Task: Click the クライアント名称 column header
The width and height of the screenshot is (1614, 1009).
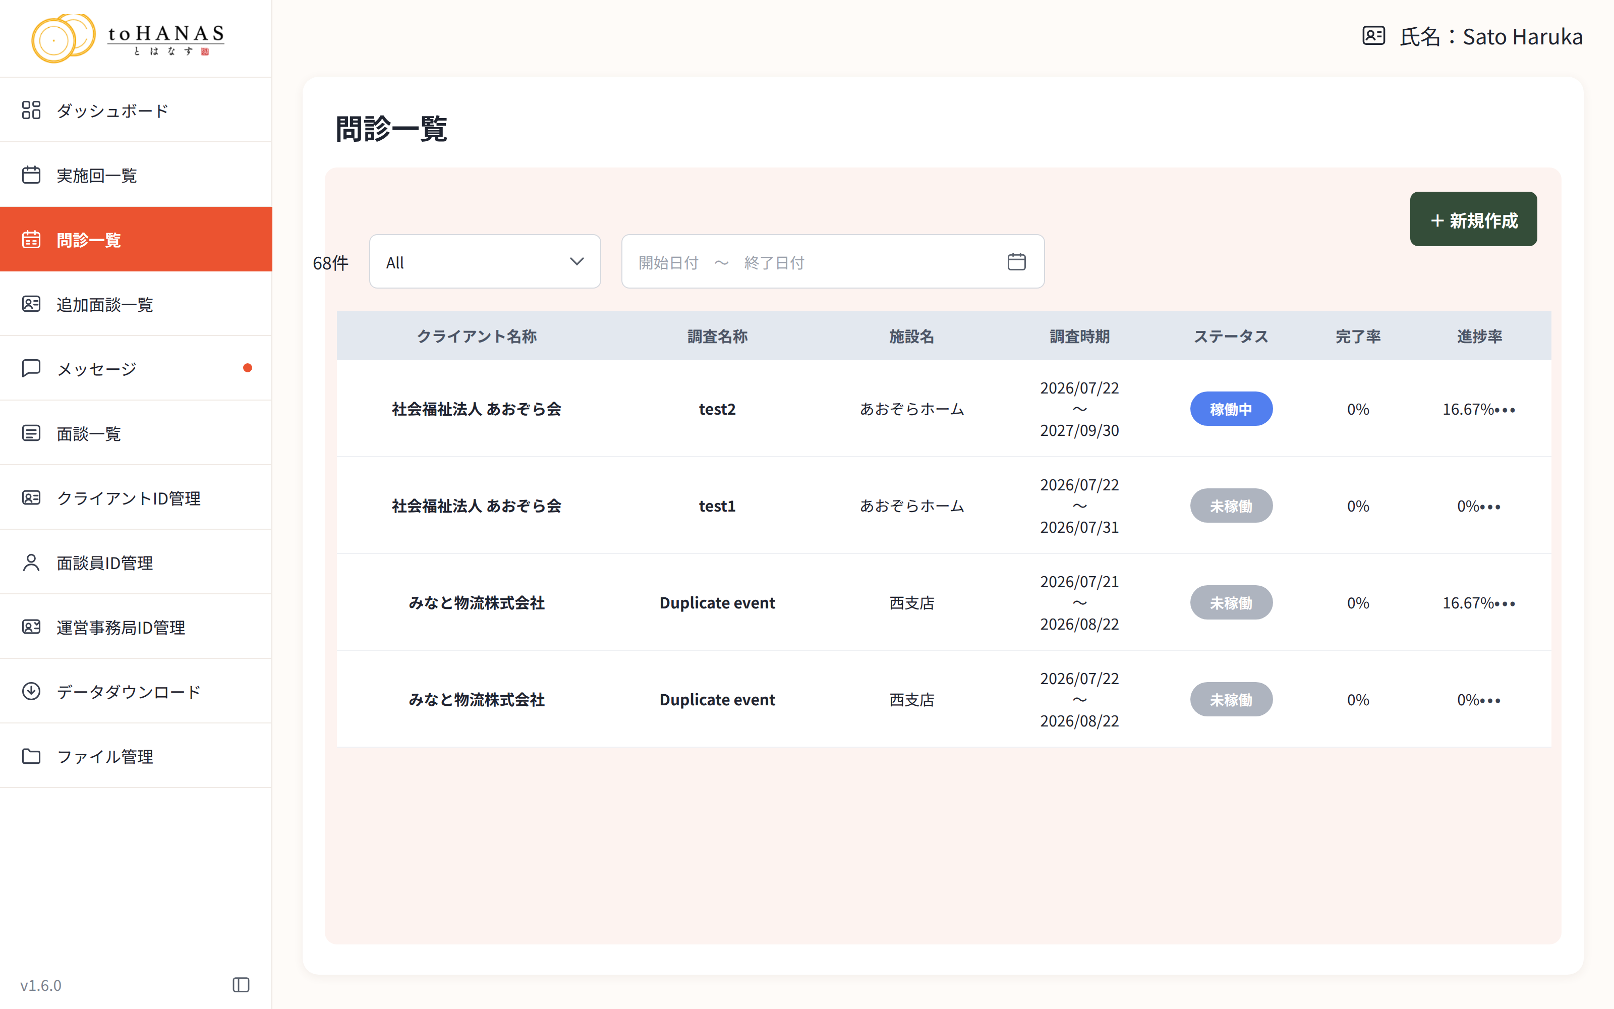Action: pyautogui.click(x=477, y=337)
